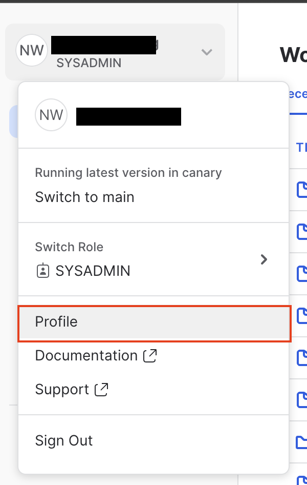Select the blue underlined tab near the top right
307x485 pixels.
click(x=301, y=94)
